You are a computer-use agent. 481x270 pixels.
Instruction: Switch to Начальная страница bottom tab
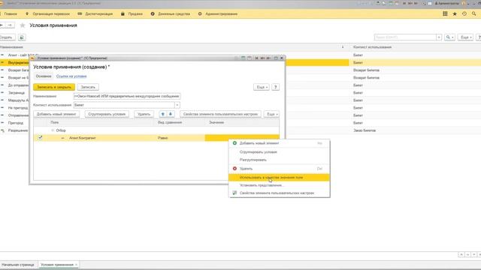(18, 265)
